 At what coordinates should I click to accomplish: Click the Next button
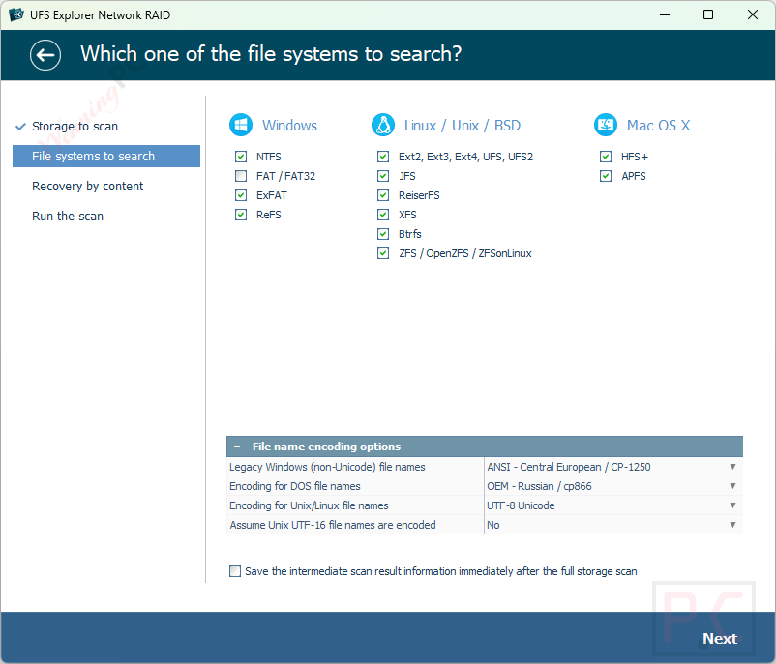[x=720, y=638]
